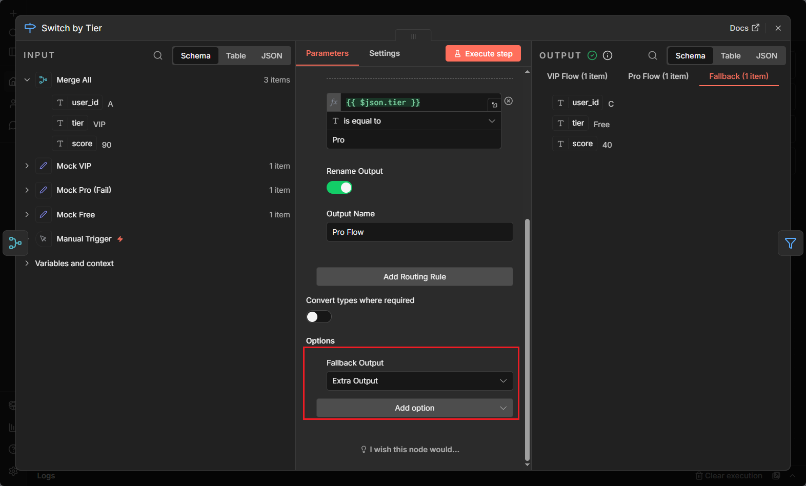Select the VIP Flow output tab

pos(577,76)
